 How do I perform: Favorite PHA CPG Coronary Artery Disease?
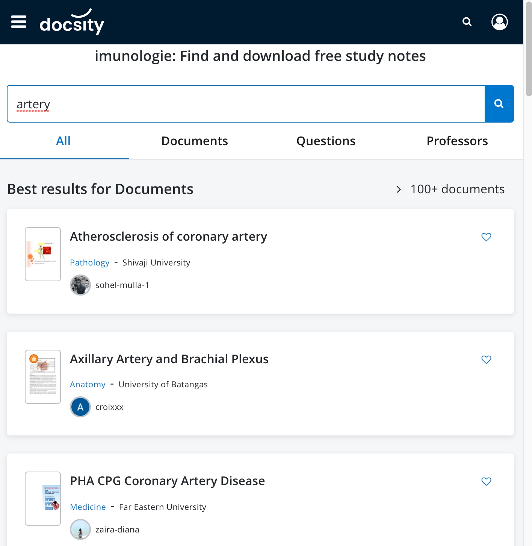(x=486, y=481)
